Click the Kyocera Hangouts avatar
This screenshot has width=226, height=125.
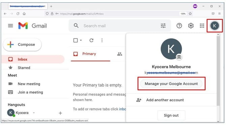tap(11, 113)
